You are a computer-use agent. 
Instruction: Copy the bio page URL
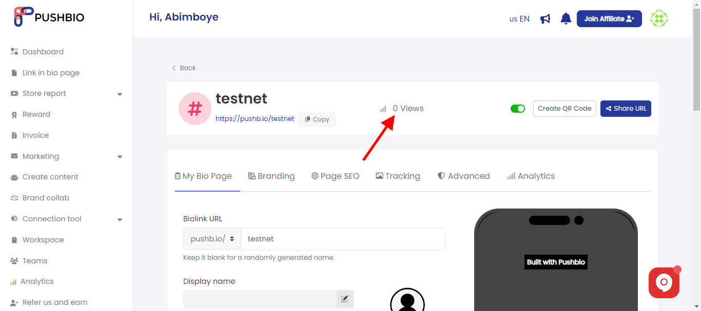317,119
